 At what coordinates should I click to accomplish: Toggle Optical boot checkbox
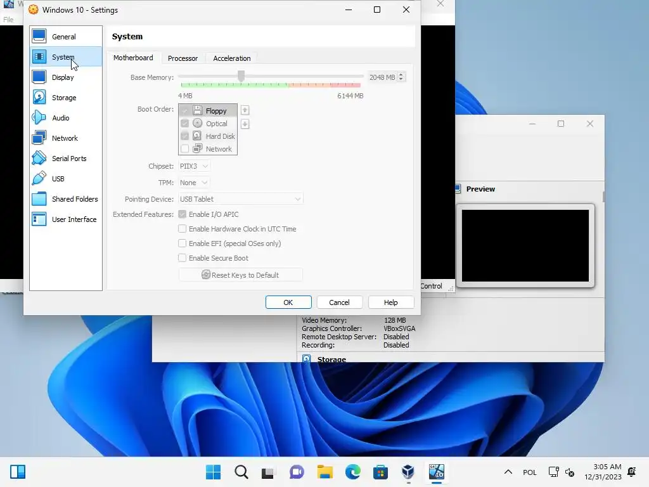184,124
